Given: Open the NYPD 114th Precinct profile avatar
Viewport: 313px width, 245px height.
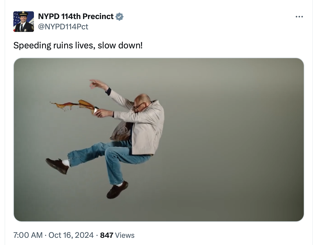Looking at the screenshot, I should click(24, 22).
